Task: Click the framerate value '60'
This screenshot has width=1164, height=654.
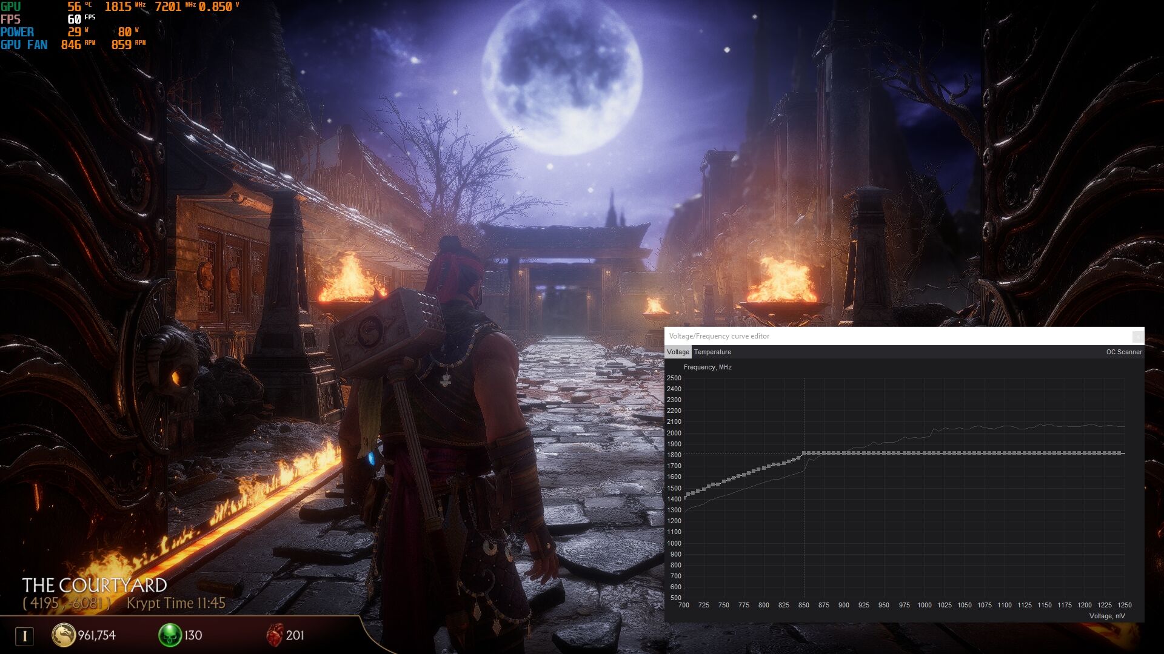Action: (74, 19)
